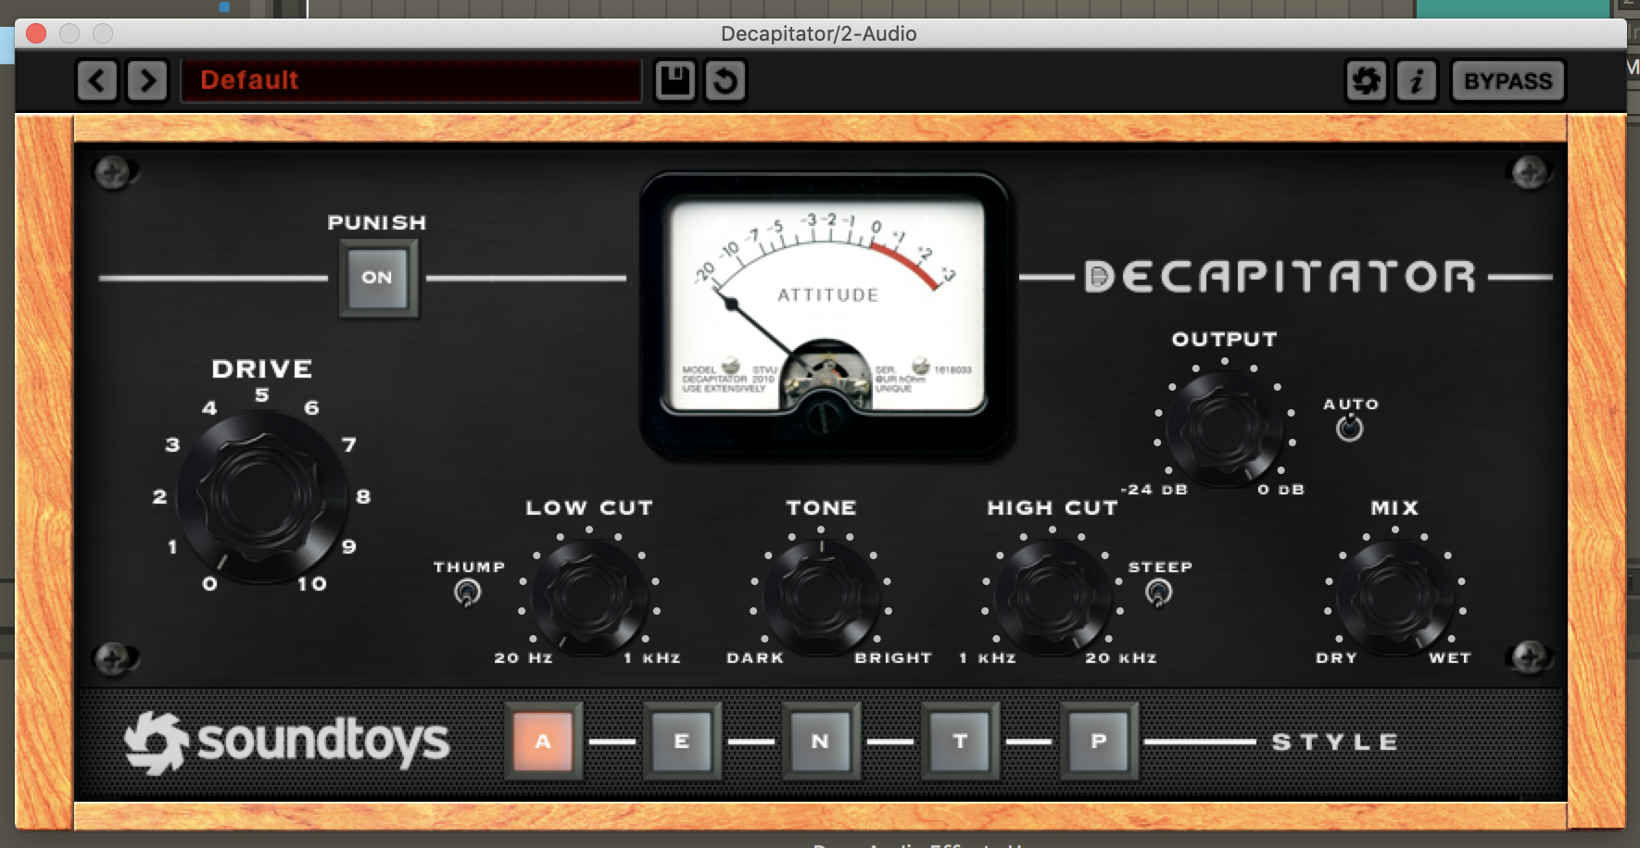Click the WET label under Mix
1640x848 pixels.
1450,658
